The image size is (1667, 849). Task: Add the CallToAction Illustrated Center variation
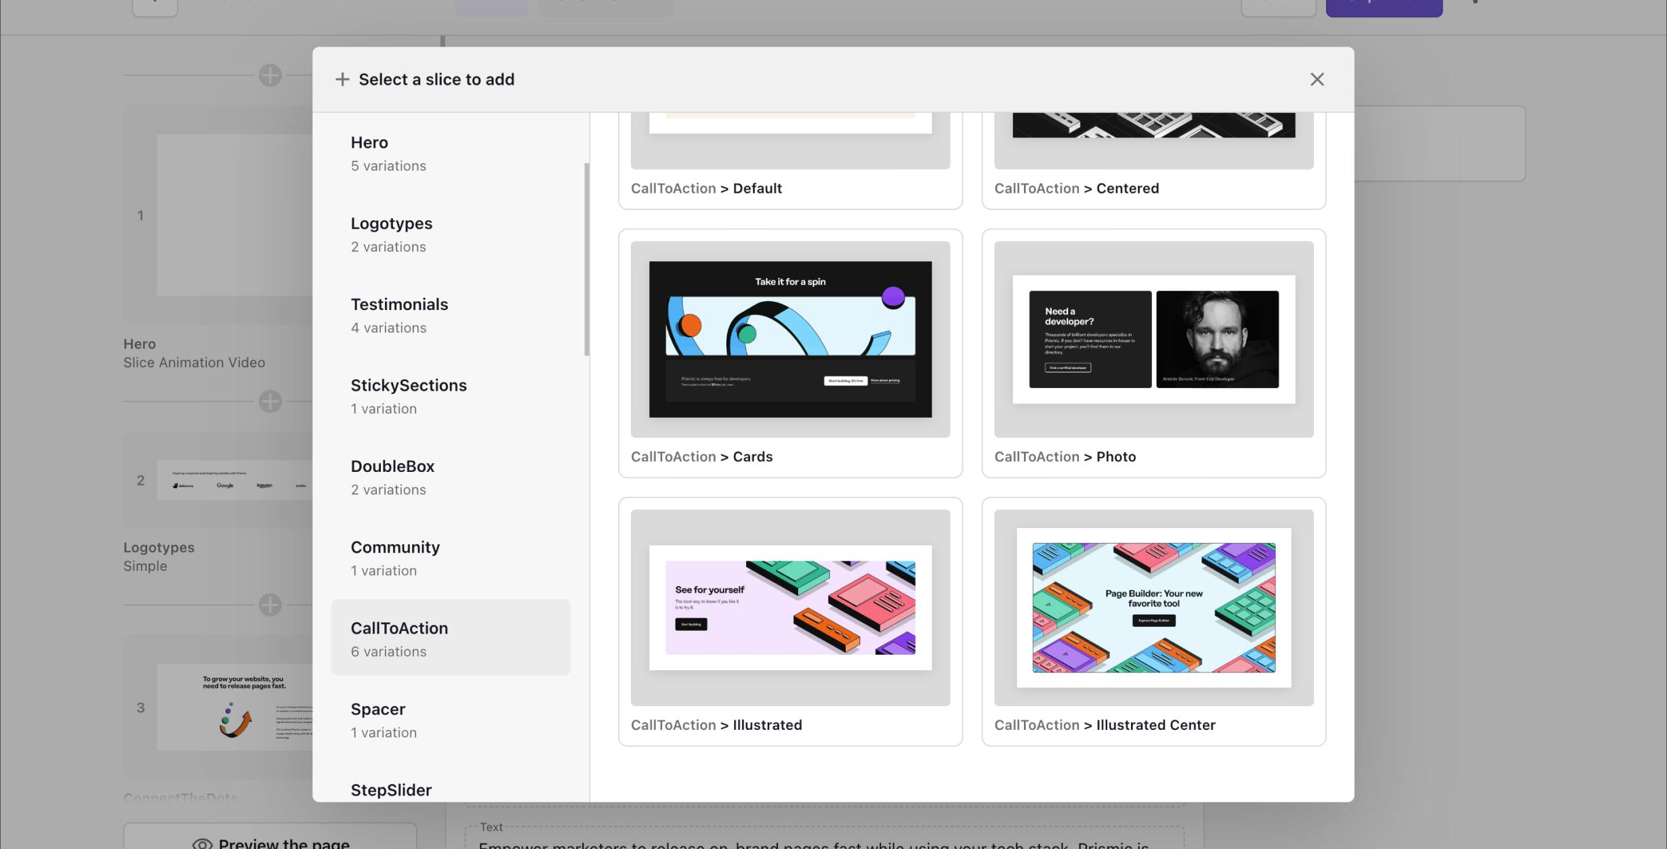1153,620
